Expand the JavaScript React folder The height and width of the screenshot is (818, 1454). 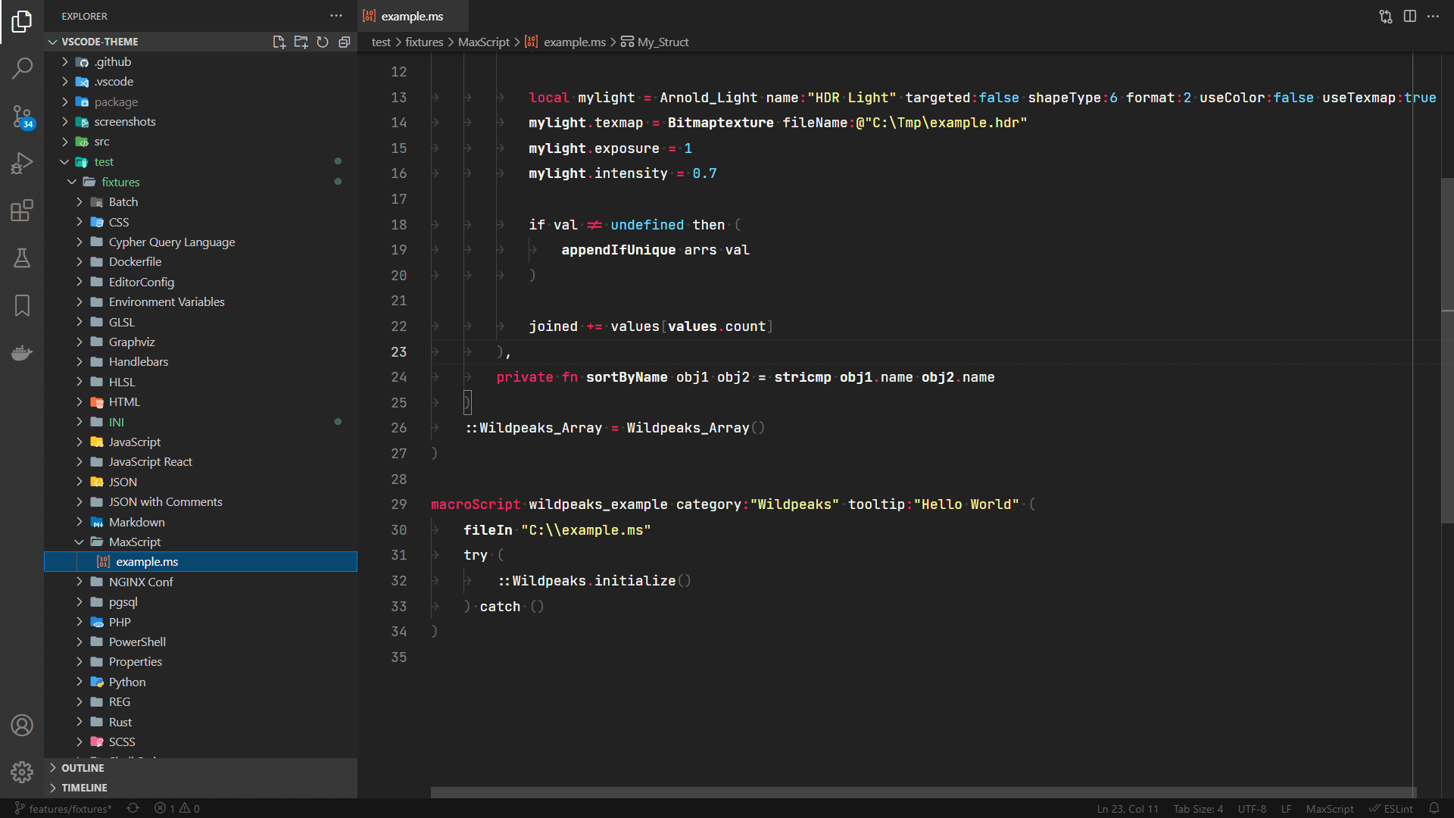coord(150,461)
